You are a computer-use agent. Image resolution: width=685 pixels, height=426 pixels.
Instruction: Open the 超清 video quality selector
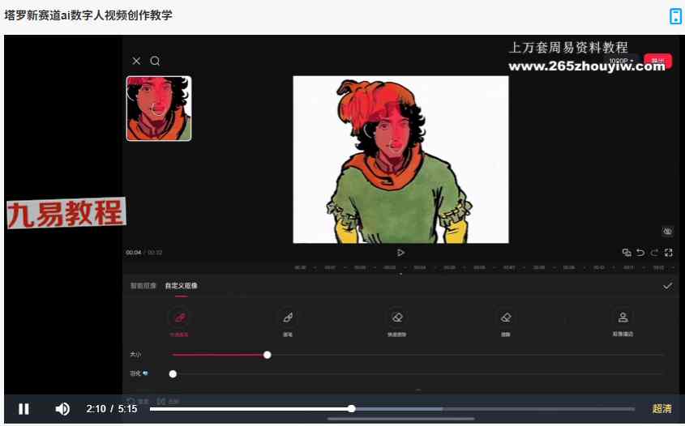click(x=661, y=409)
